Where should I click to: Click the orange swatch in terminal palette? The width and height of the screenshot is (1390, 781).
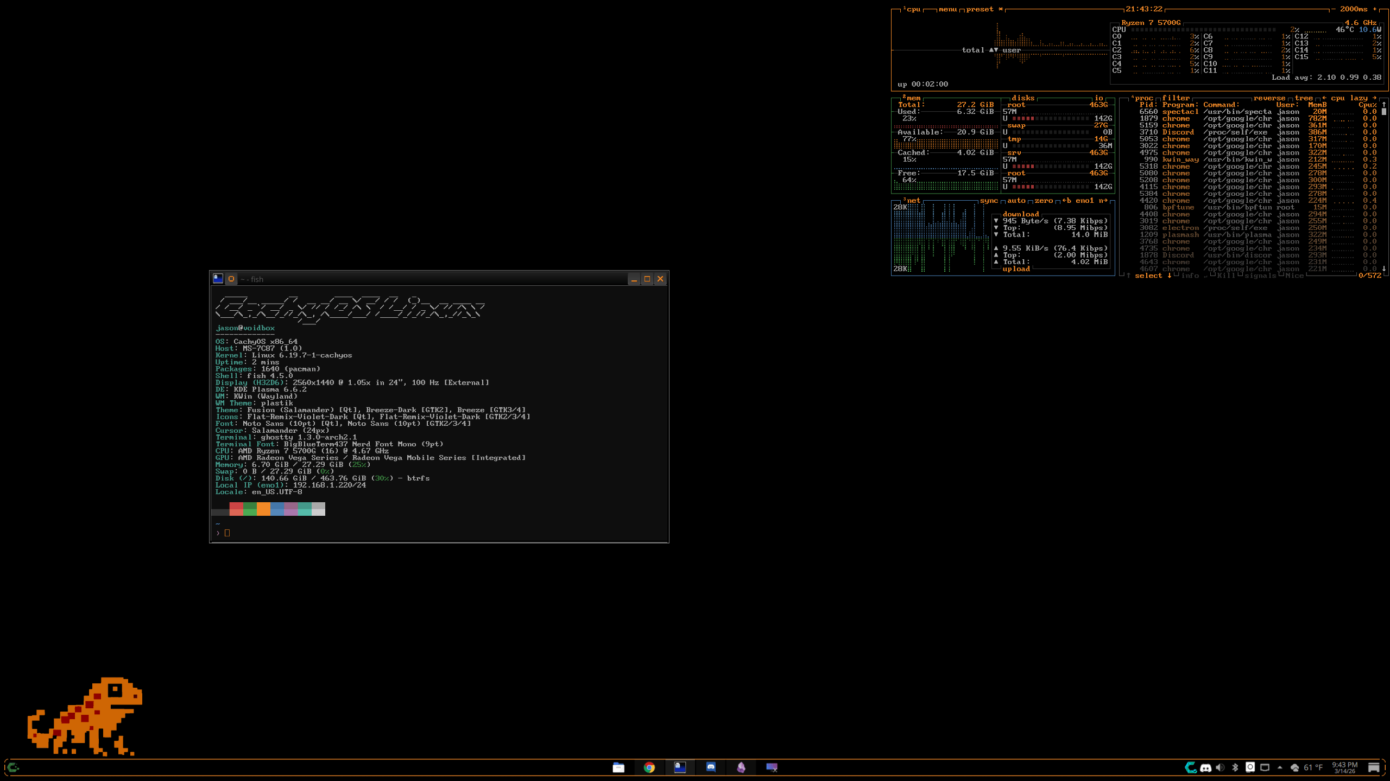(x=263, y=509)
